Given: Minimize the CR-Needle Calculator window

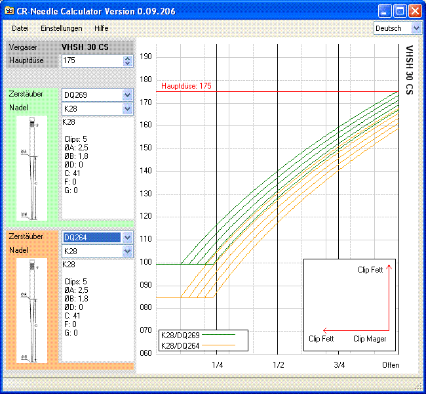Looking at the screenshot, I should (385, 11).
